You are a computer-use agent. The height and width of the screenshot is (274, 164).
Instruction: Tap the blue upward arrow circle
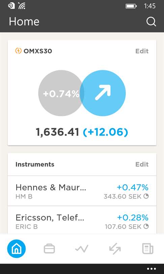(103, 93)
